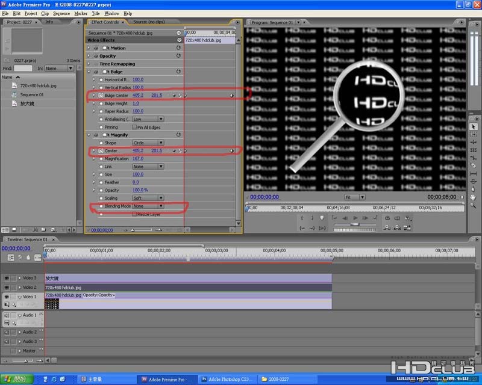482x385 pixels.
Task: Reset the Magnify effect
Action: [x=178, y=135]
